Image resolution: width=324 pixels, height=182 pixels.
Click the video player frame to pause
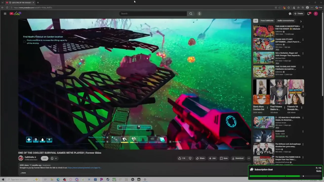tap(135, 84)
